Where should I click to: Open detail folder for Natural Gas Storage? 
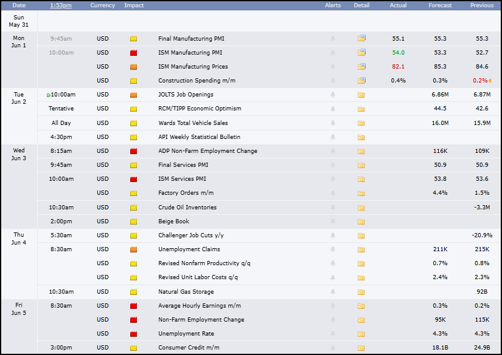click(x=361, y=292)
